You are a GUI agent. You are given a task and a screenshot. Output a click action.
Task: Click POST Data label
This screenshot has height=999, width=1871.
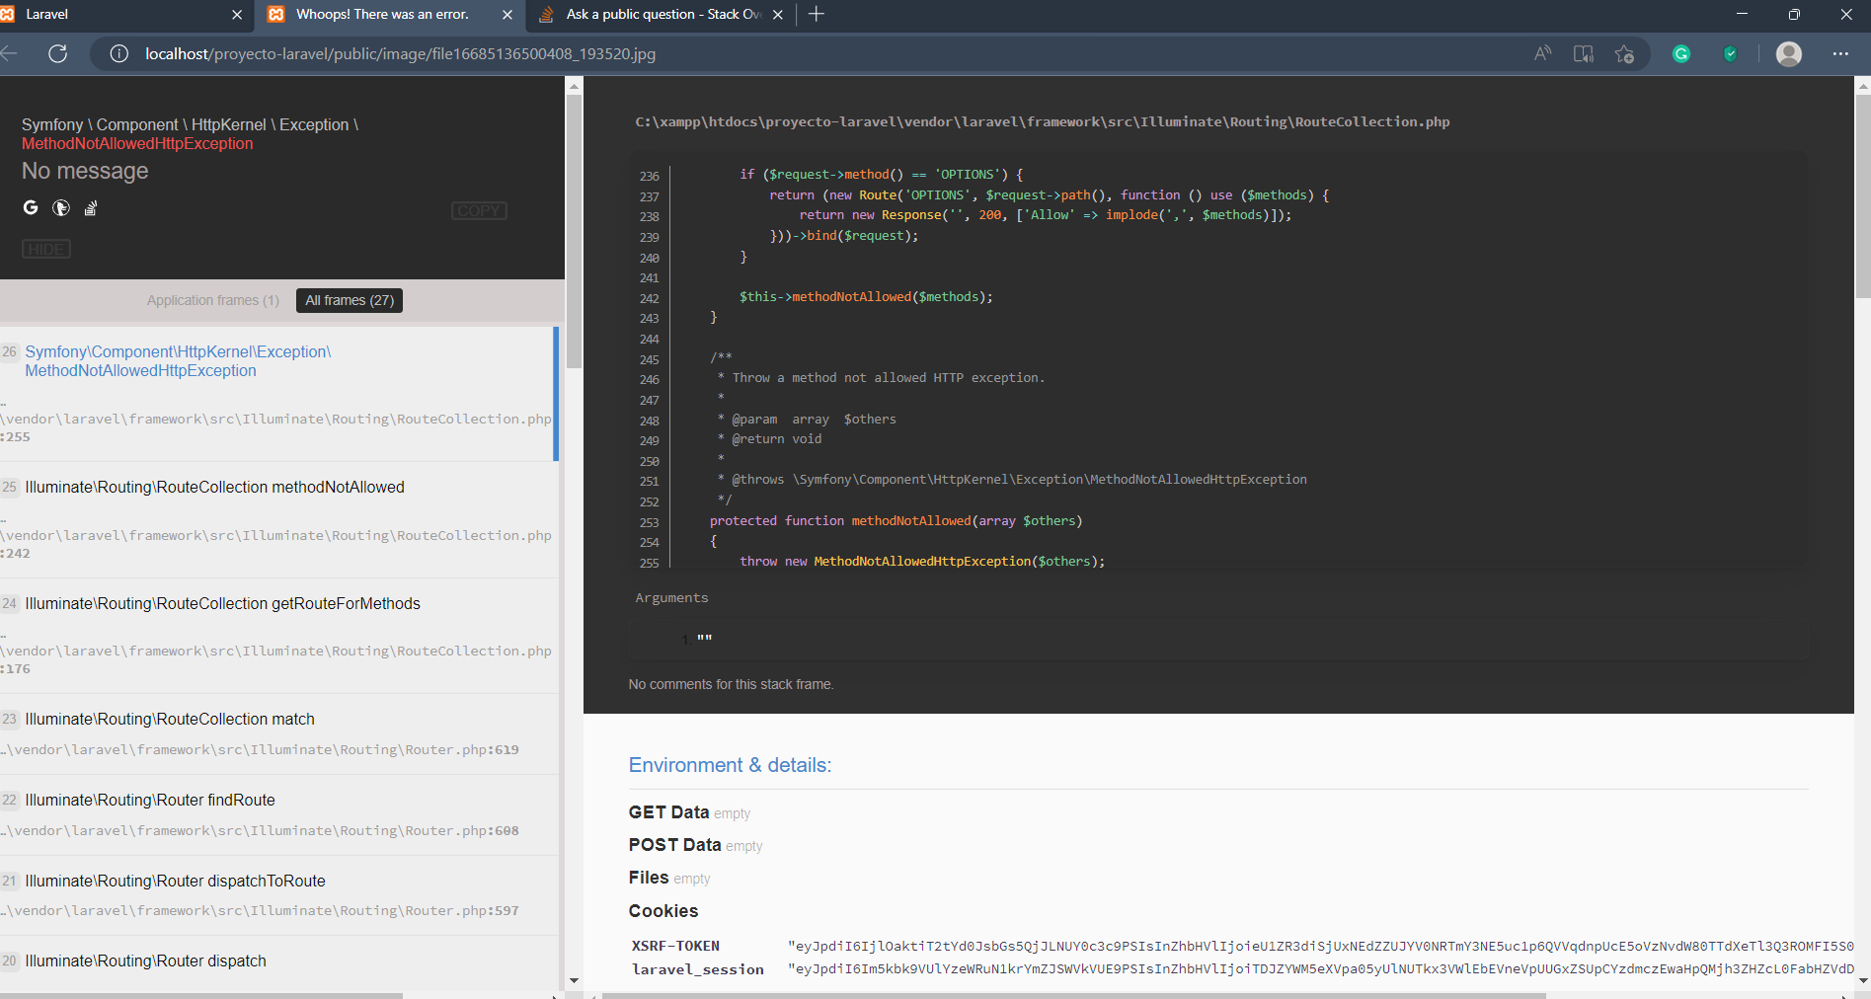click(x=674, y=845)
